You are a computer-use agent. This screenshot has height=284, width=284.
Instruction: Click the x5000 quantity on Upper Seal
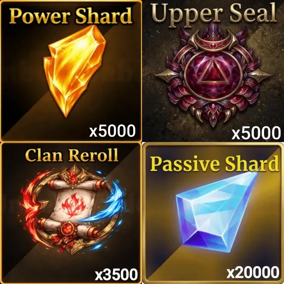[256, 133]
